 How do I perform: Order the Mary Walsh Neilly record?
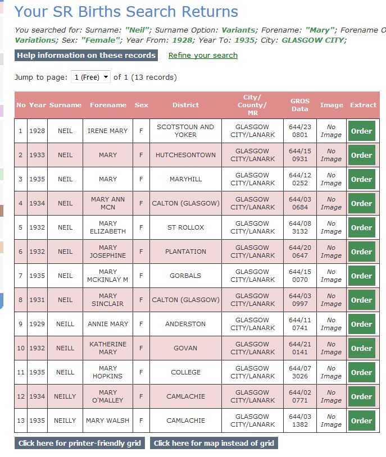point(361,421)
